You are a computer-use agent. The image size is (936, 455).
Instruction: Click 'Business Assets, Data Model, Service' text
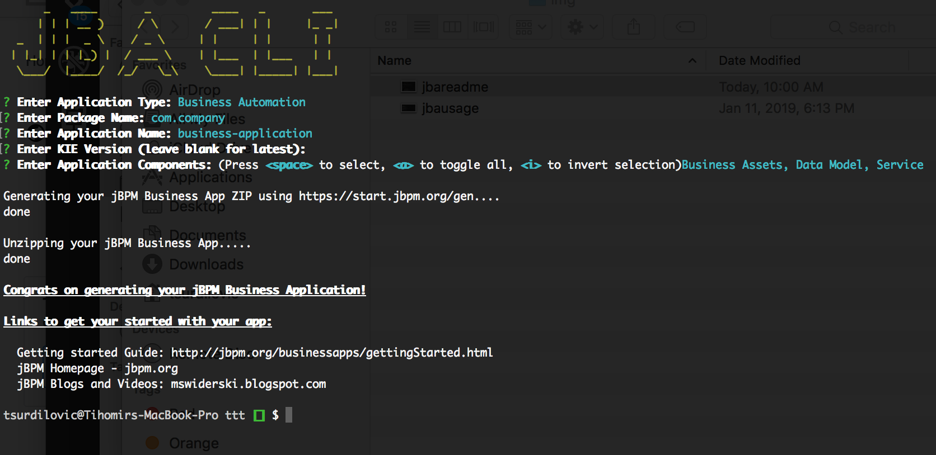(803, 165)
